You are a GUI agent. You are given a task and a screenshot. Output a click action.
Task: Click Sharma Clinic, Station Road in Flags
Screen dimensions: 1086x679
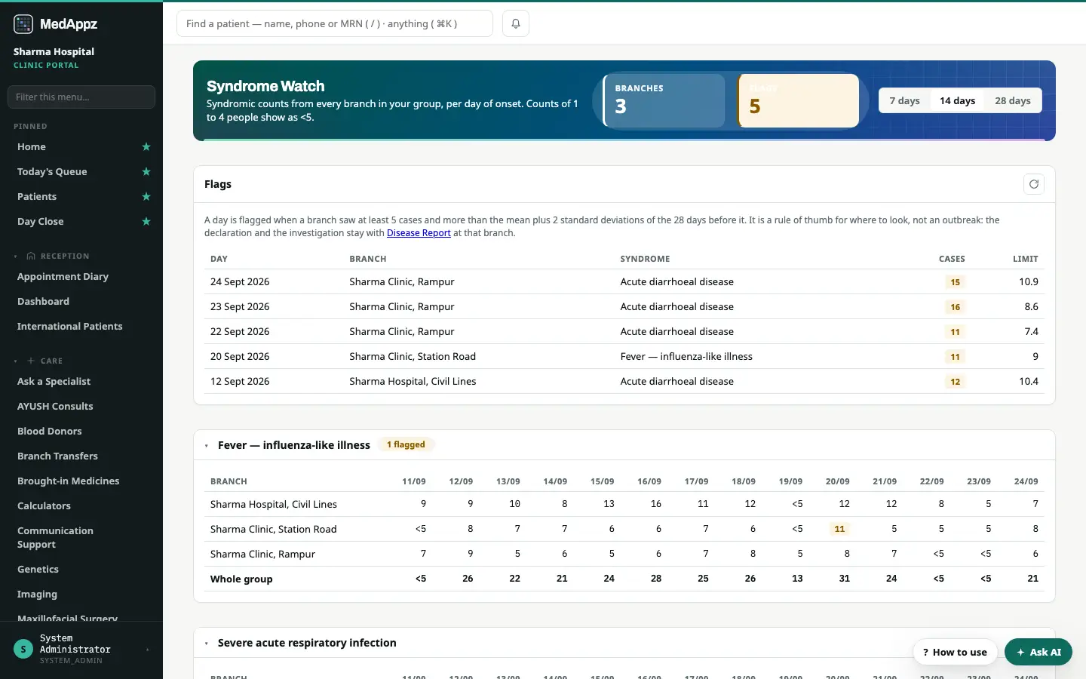point(413,357)
